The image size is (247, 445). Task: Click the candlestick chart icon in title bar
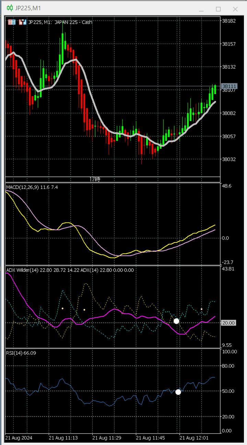click(x=10, y=8)
